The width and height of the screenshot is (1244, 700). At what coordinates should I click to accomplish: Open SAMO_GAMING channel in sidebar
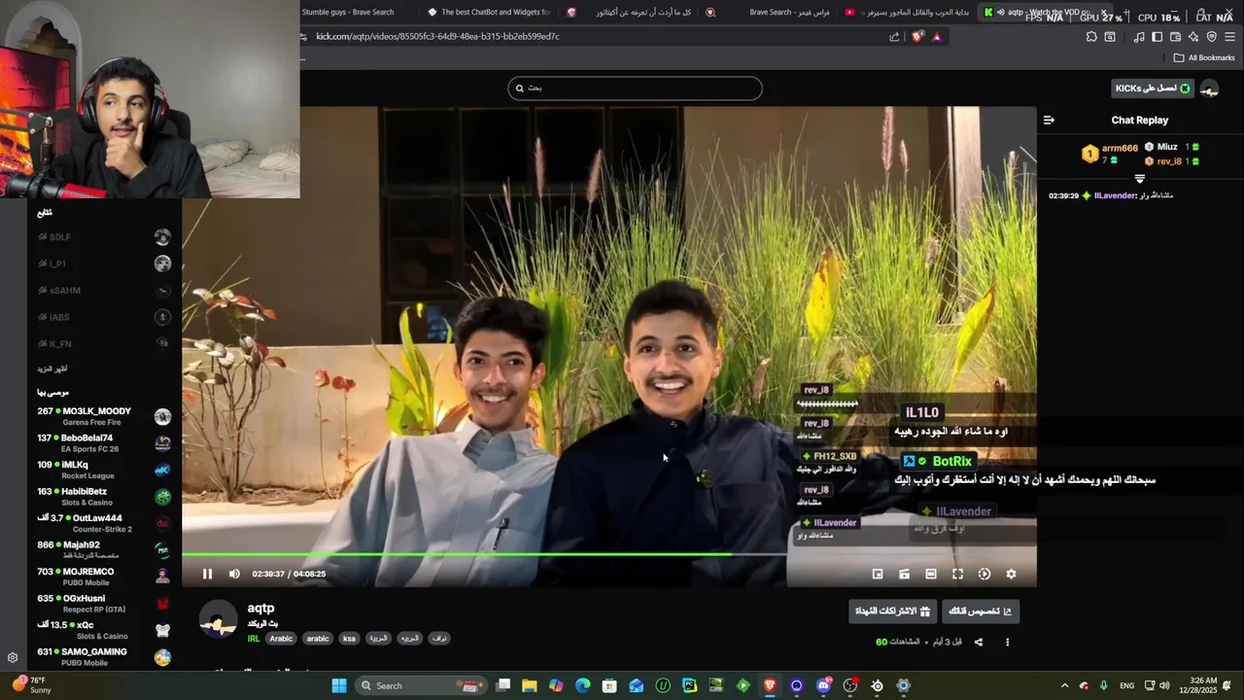(104, 657)
